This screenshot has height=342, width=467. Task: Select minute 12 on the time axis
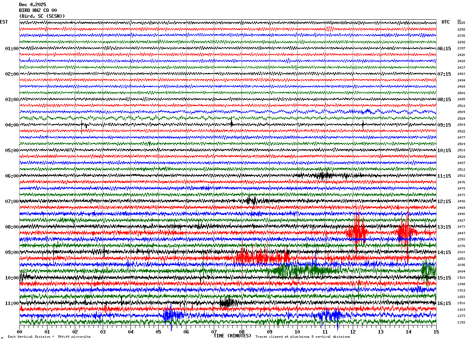pos(353,332)
